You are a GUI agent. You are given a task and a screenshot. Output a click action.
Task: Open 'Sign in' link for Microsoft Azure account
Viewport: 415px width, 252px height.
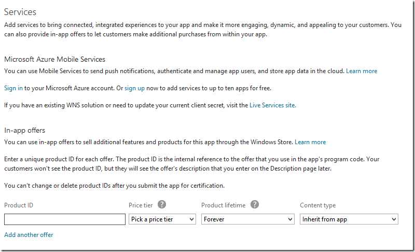pos(13,88)
